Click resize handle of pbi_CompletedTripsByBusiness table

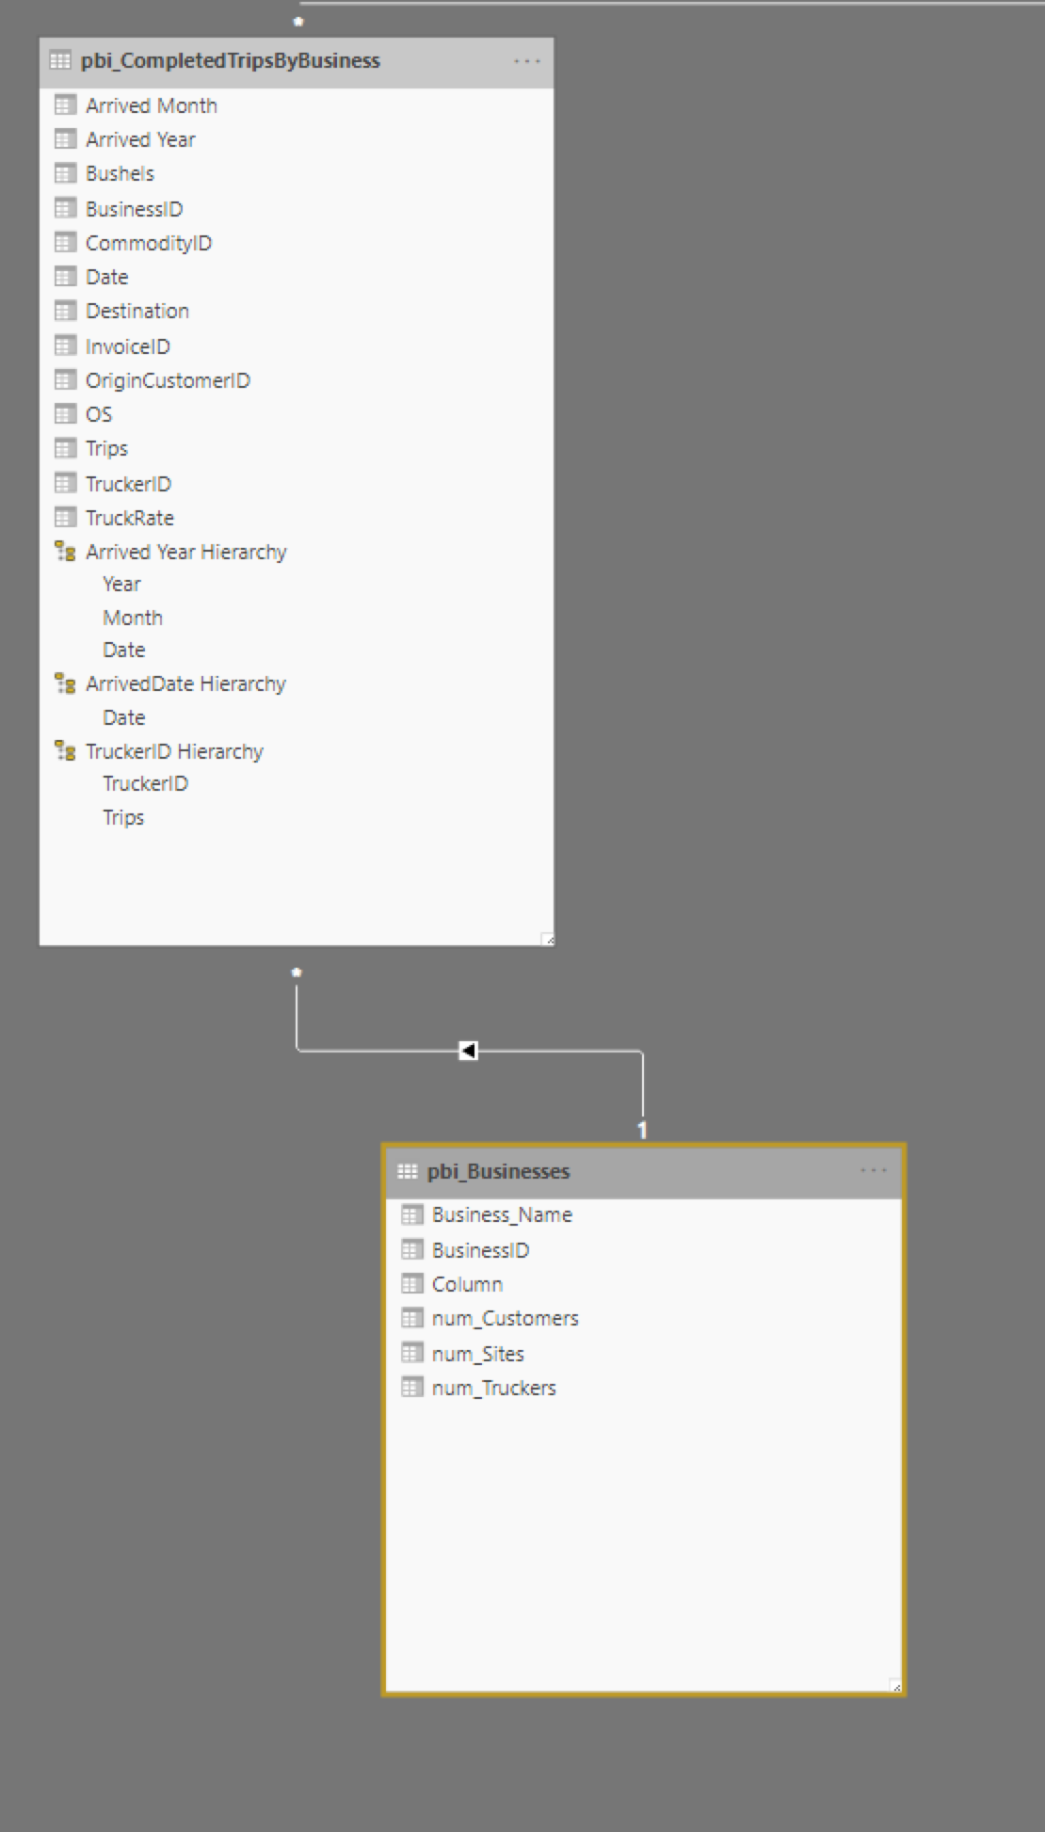[548, 939]
